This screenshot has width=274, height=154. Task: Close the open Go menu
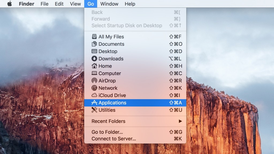[x=91, y=4]
